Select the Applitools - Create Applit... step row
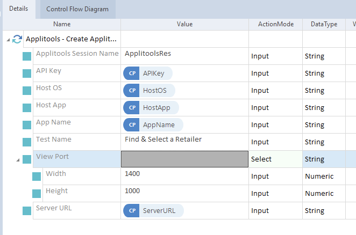 71,39
